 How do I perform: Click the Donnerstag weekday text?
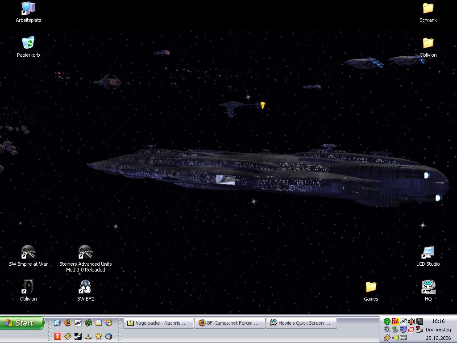pos(438,330)
